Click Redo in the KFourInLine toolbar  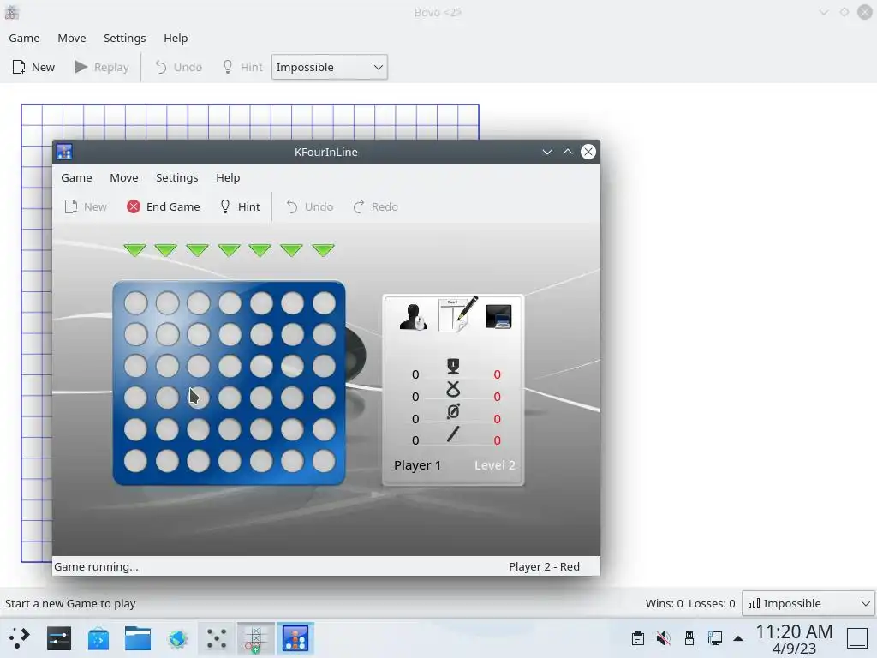(x=375, y=207)
